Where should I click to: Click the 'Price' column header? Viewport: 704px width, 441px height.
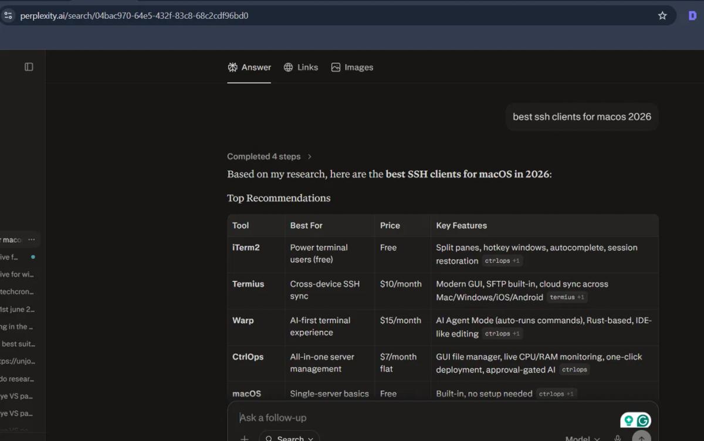390,225
